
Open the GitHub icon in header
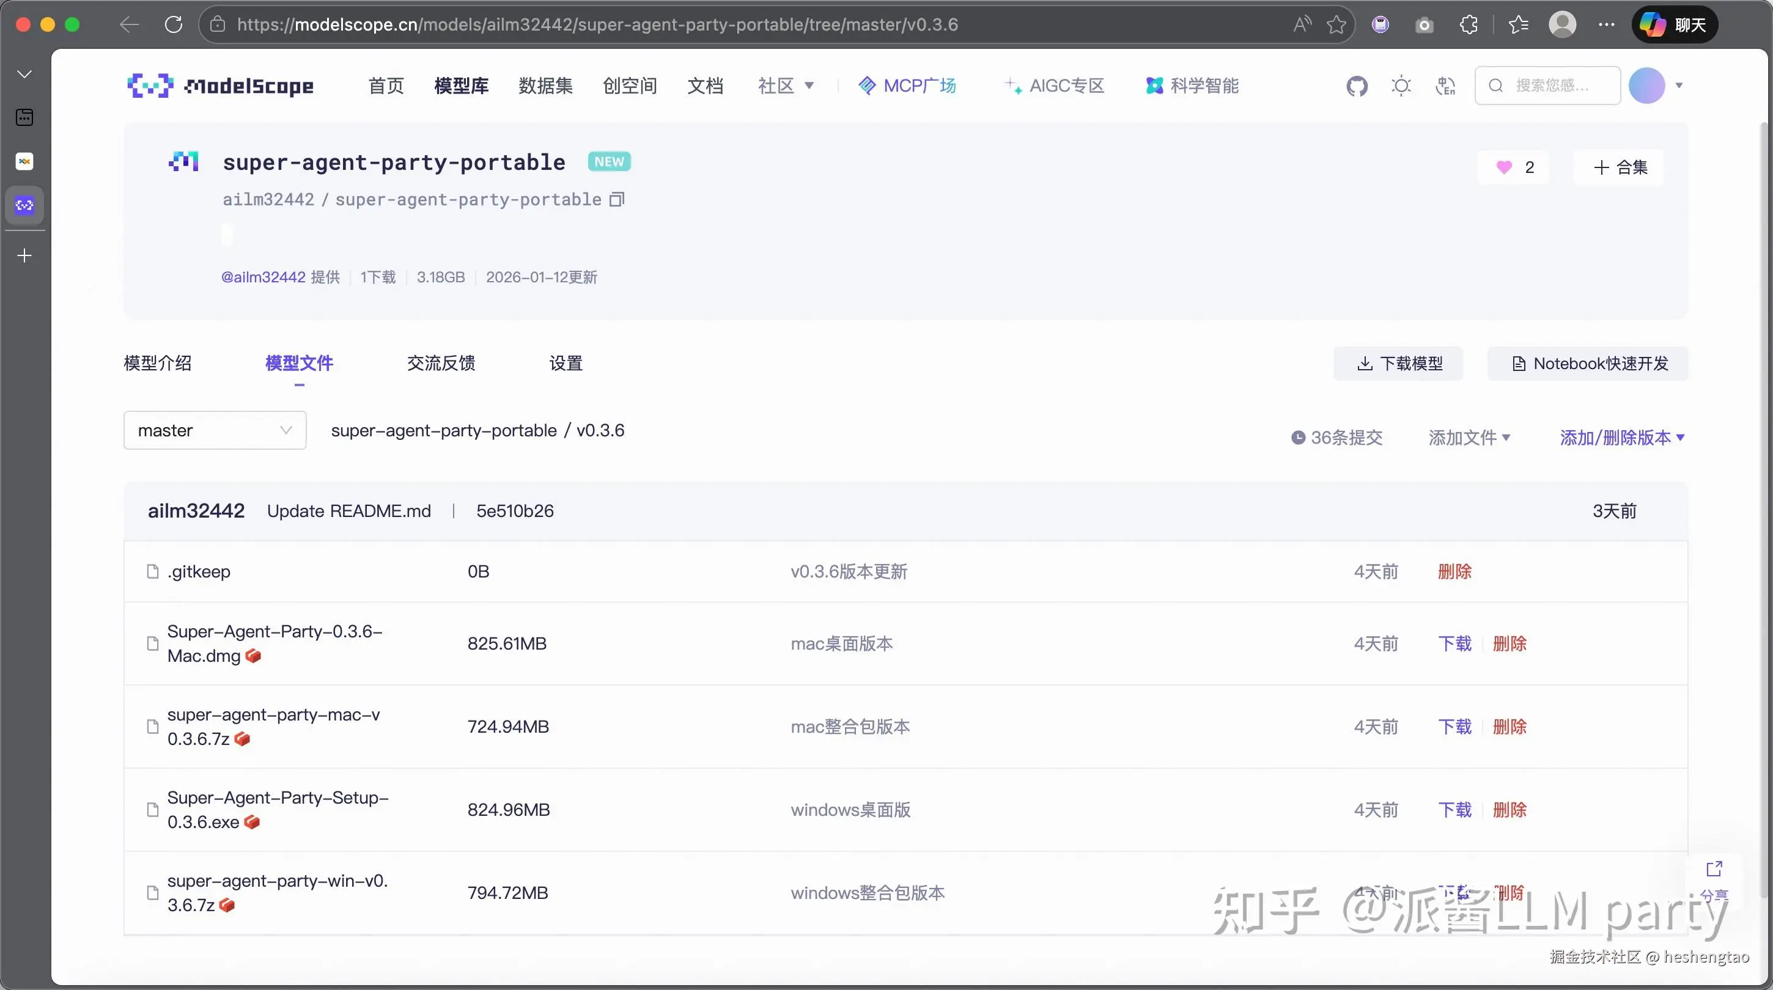tap(1357, 86)
